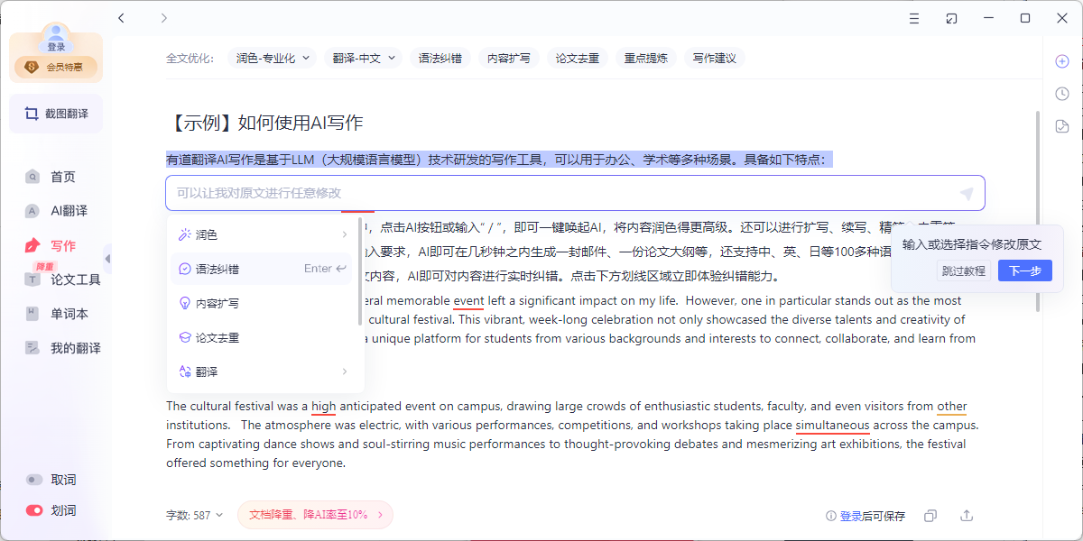Screen dimensions: 1083x541
Task: Navigate back with the left arrow
Action: pyautogui.click(x=122, y=18)
